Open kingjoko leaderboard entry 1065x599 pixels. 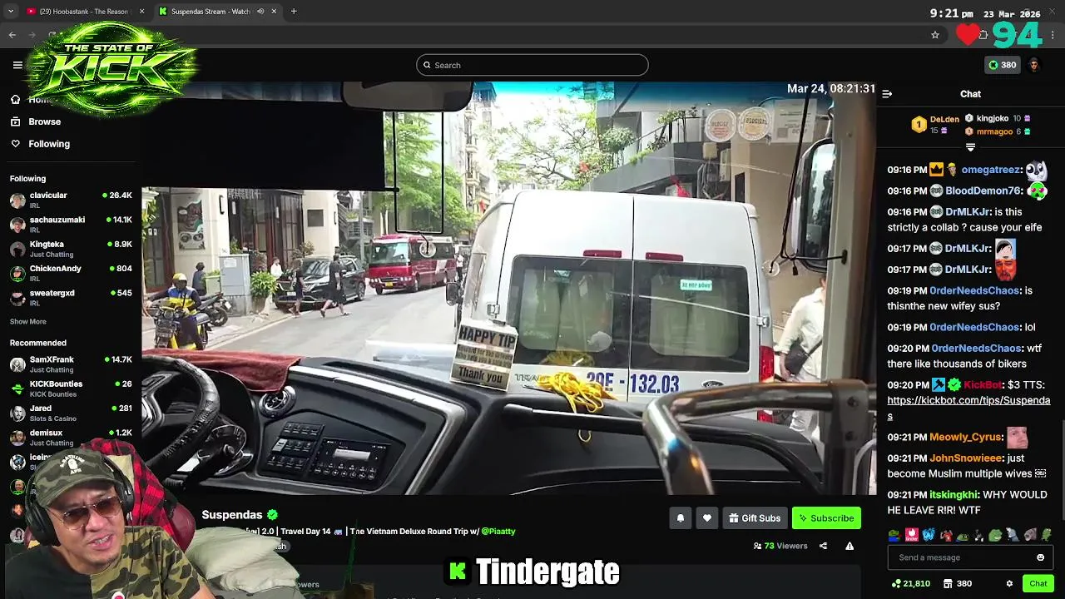click(998, 118)
